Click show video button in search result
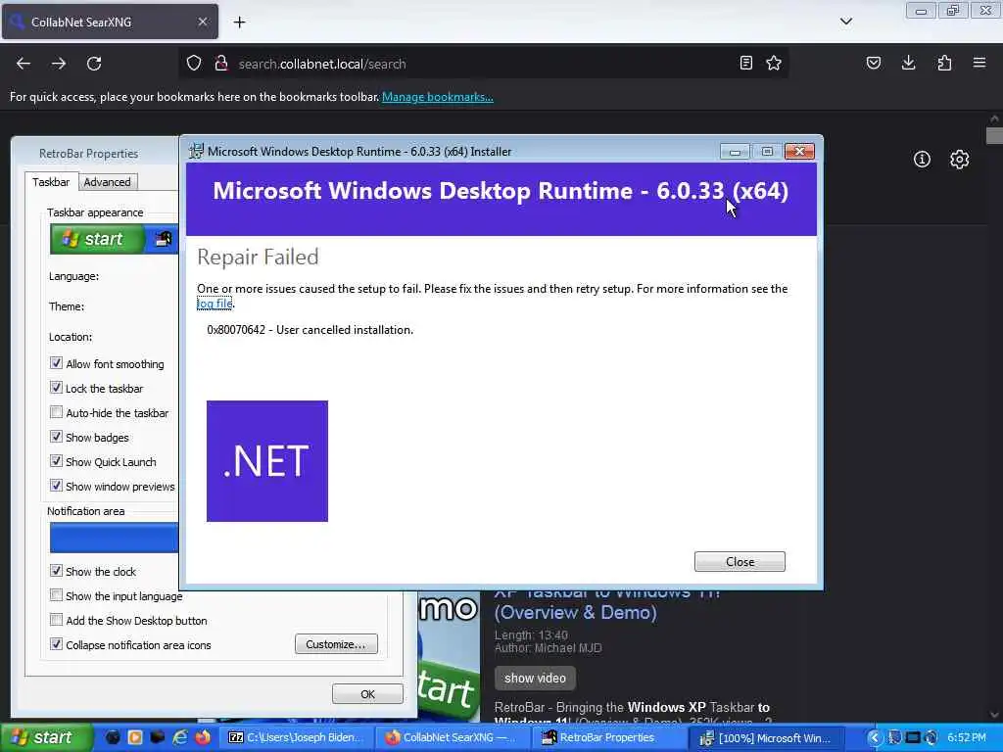This screenshot has height=752, width=1003. pyautogui.click(x=535, y=678)
